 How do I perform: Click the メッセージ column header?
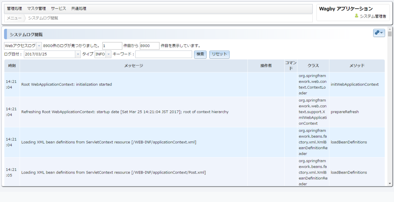click(134, 66)
